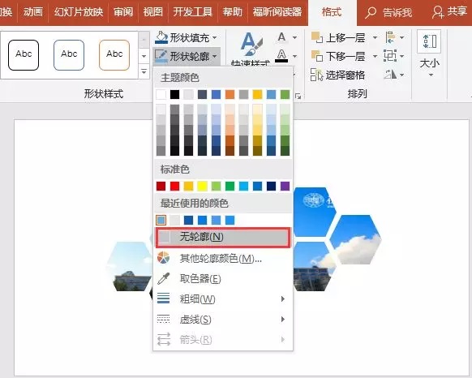Screen dimensions: 472x378
Task: Click Bring Forward (上移一层) icon
Action: [316, 37]
